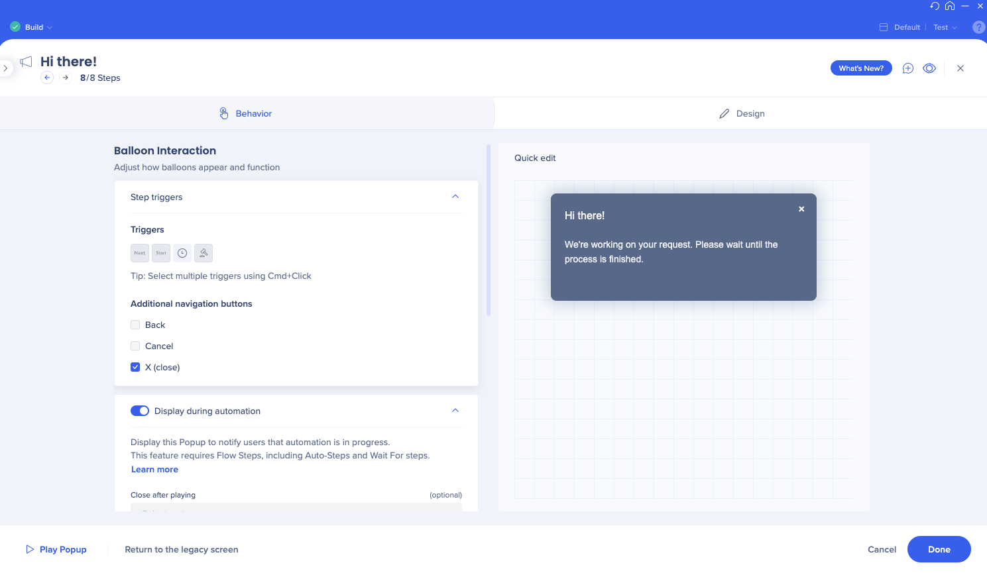Click the home icon in title bar

pos(950,6)
